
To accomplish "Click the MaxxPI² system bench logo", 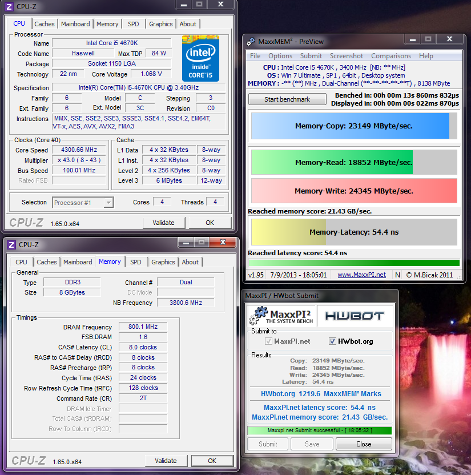I will click(281, 315).
